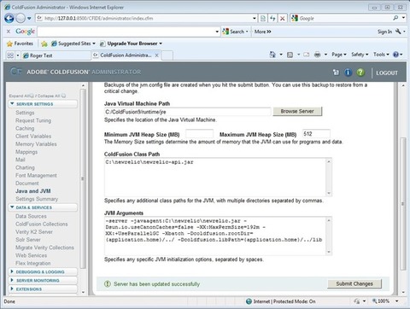Click the print icon in IE toolbar
The height and width of the screenshot is (309, 410).
click(317, 55)
